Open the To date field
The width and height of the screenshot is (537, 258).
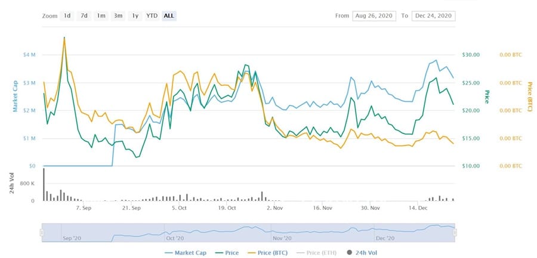tap(433, 15)
